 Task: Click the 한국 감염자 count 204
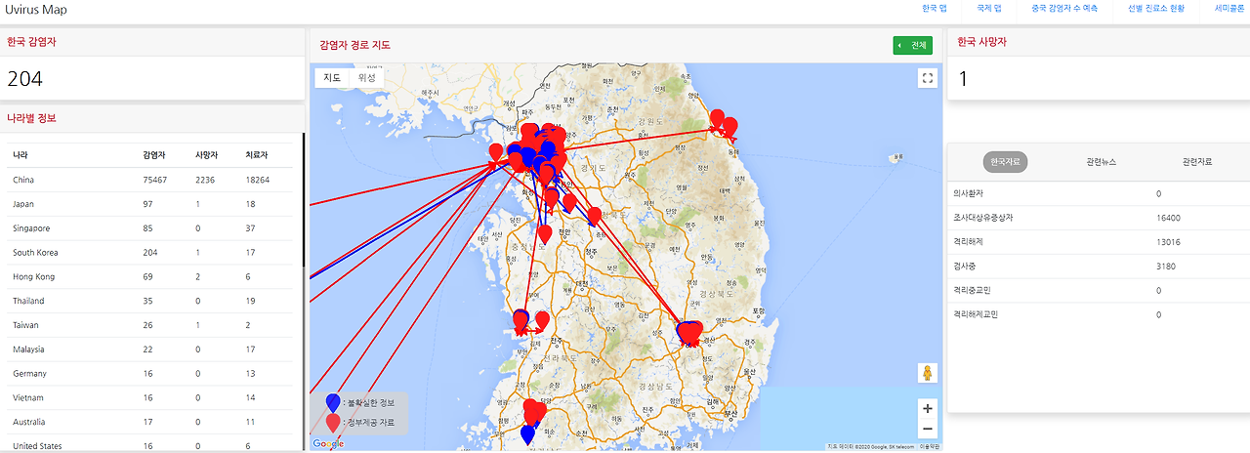tap(24, 79)
